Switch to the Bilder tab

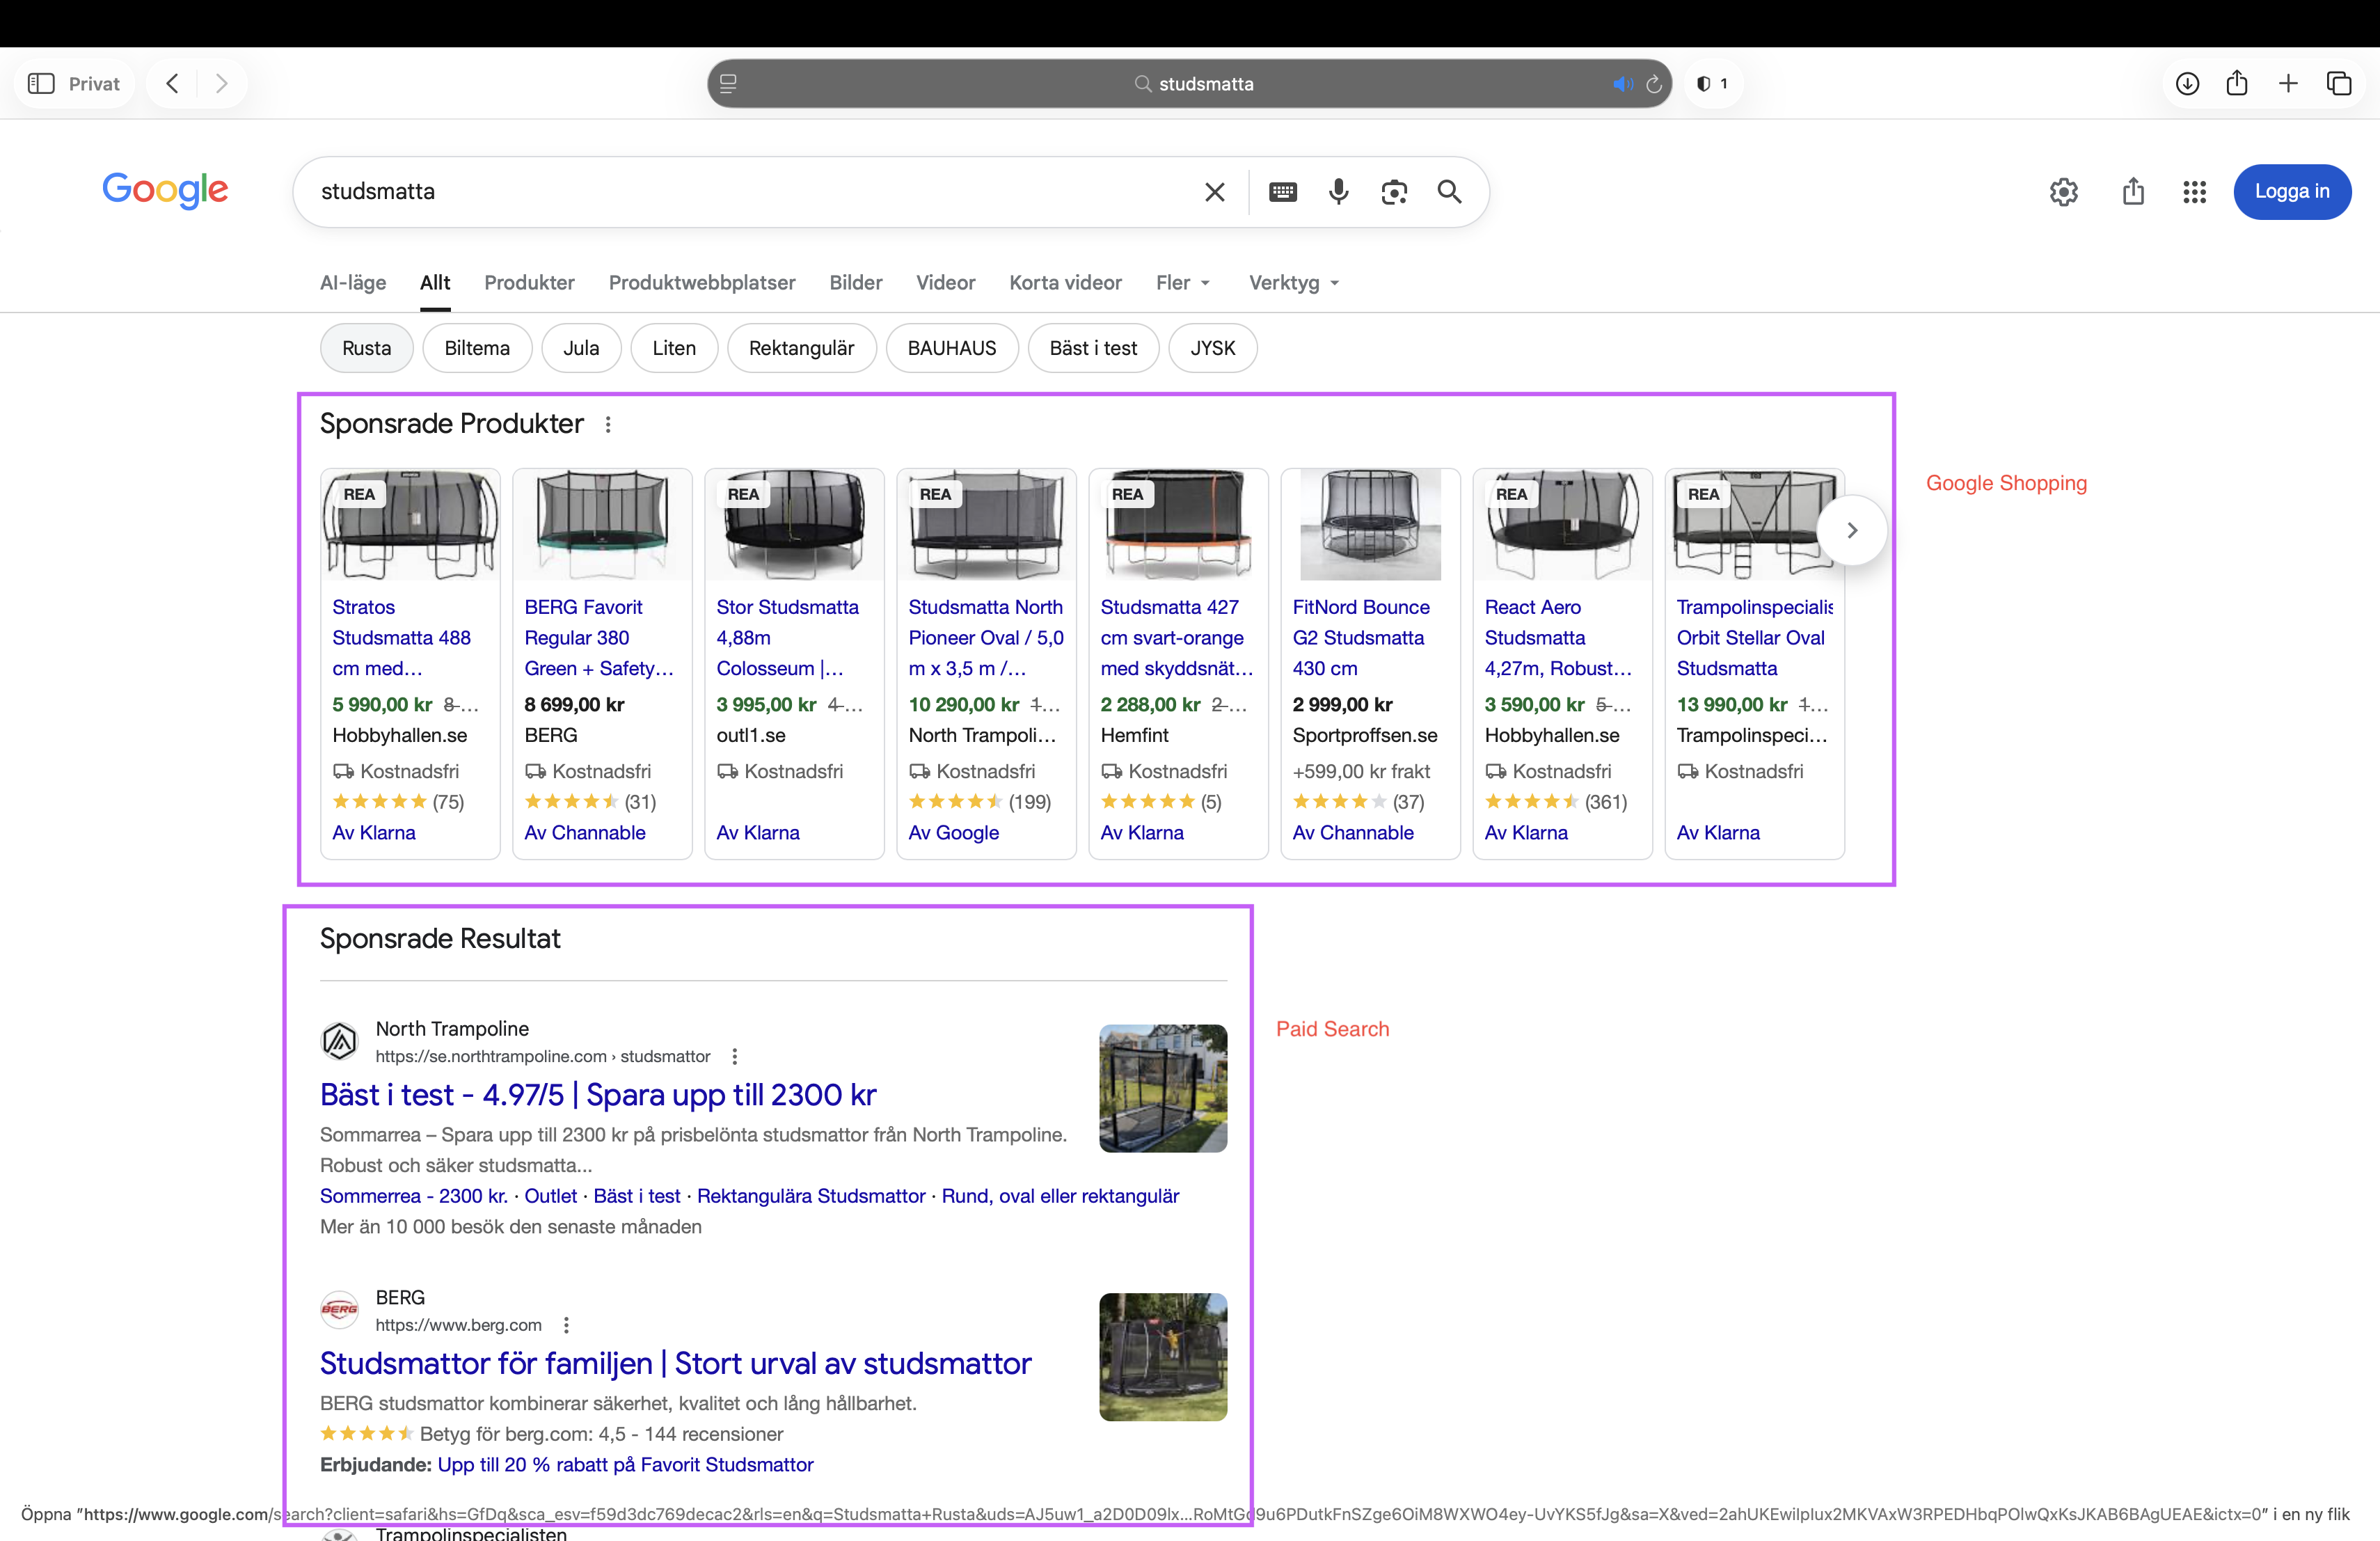coord(856,283)
